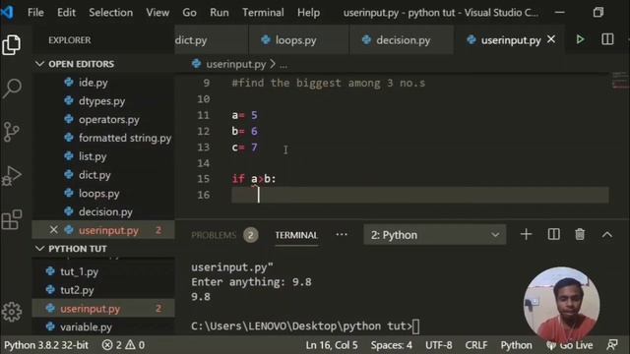The width and height of the screenshot is (630, 354).
Task: Click Ln 16, Col 5 in status bar
Action: (x=332, y=345)
